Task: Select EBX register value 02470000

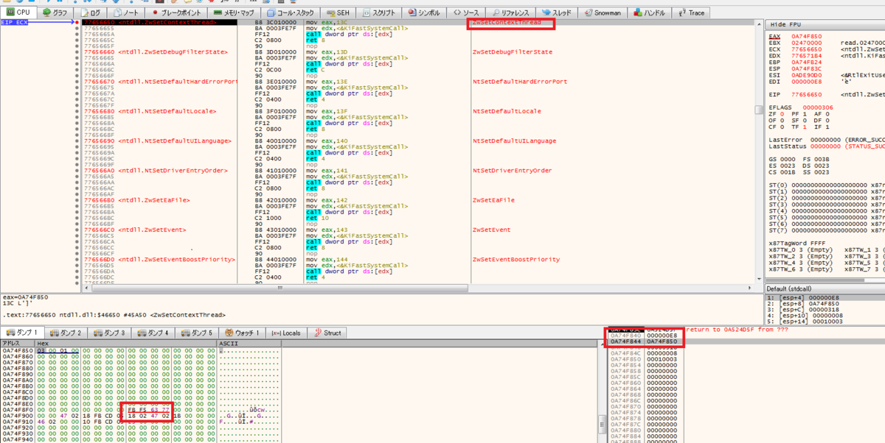Action: [807, 43]
